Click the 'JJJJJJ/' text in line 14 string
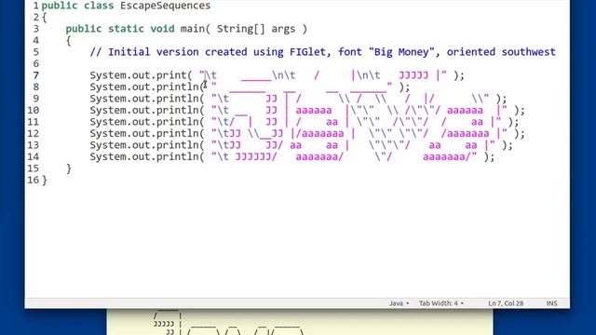 click(256, 157)
